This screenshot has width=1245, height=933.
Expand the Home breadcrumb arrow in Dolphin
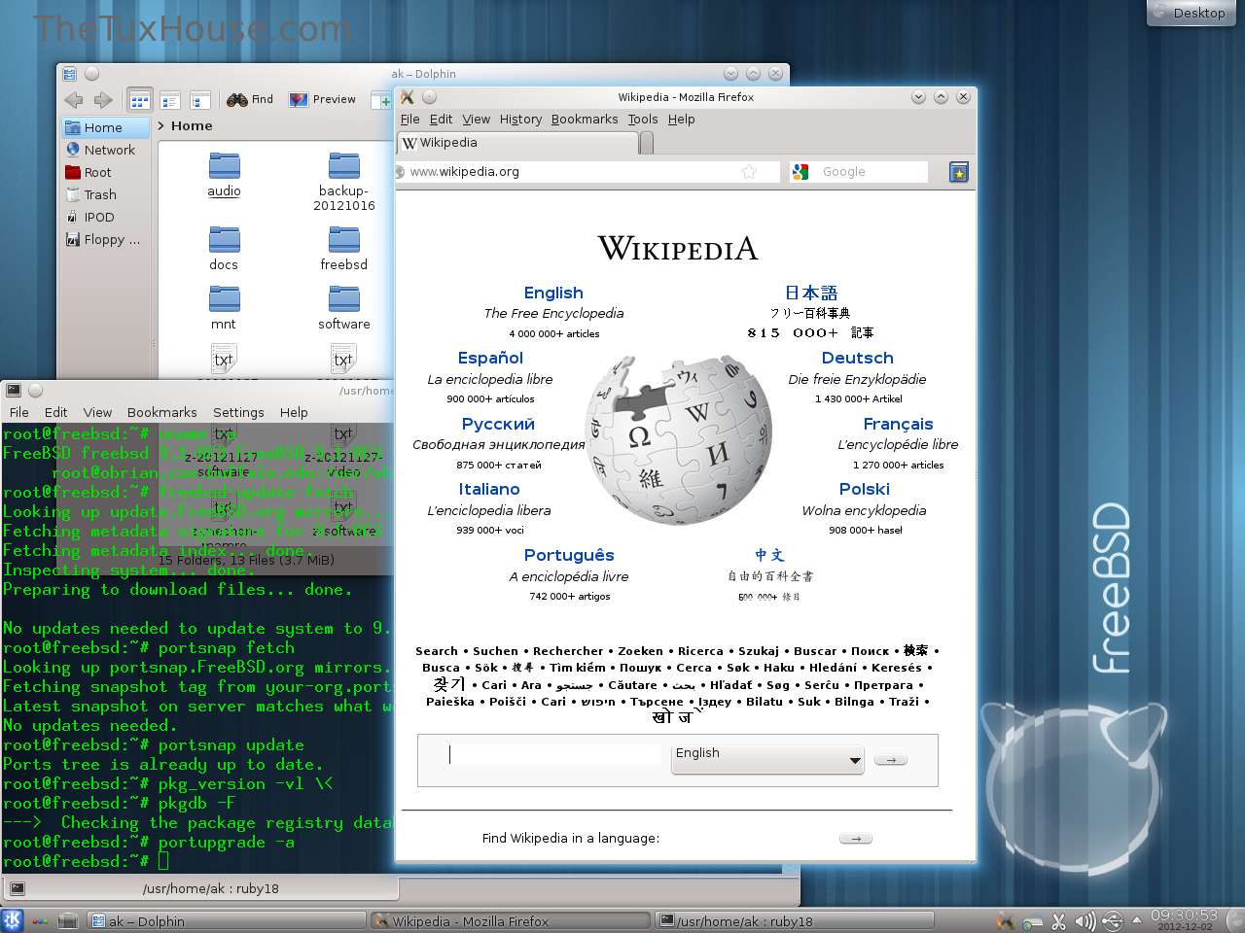coord(160,126)
